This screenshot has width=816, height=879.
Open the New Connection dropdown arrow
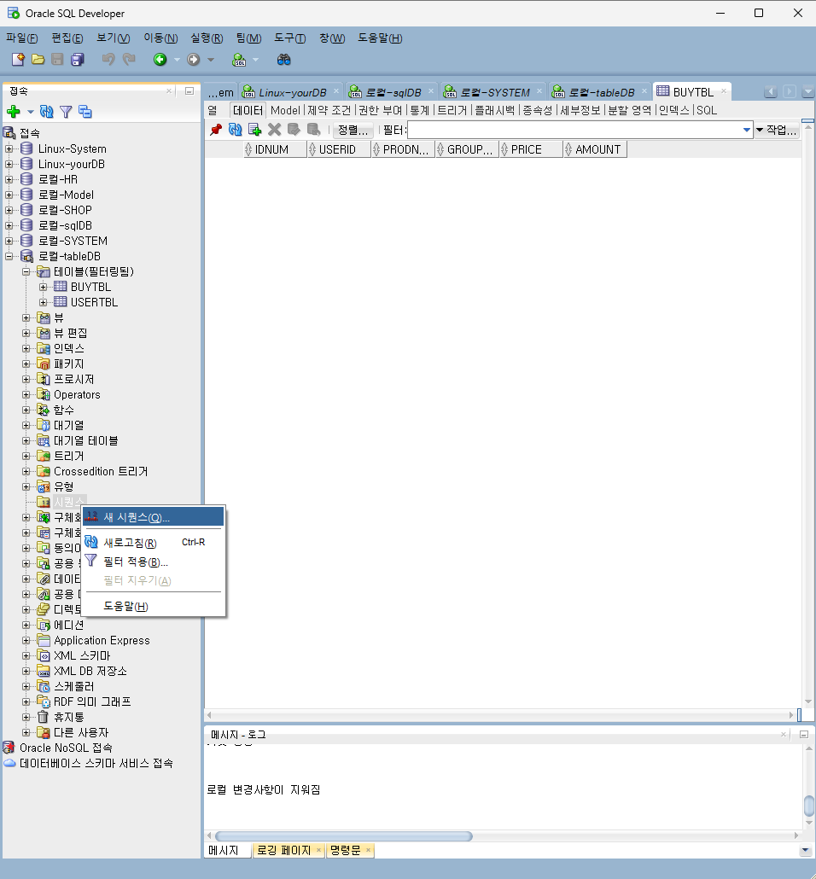[30, 112]
